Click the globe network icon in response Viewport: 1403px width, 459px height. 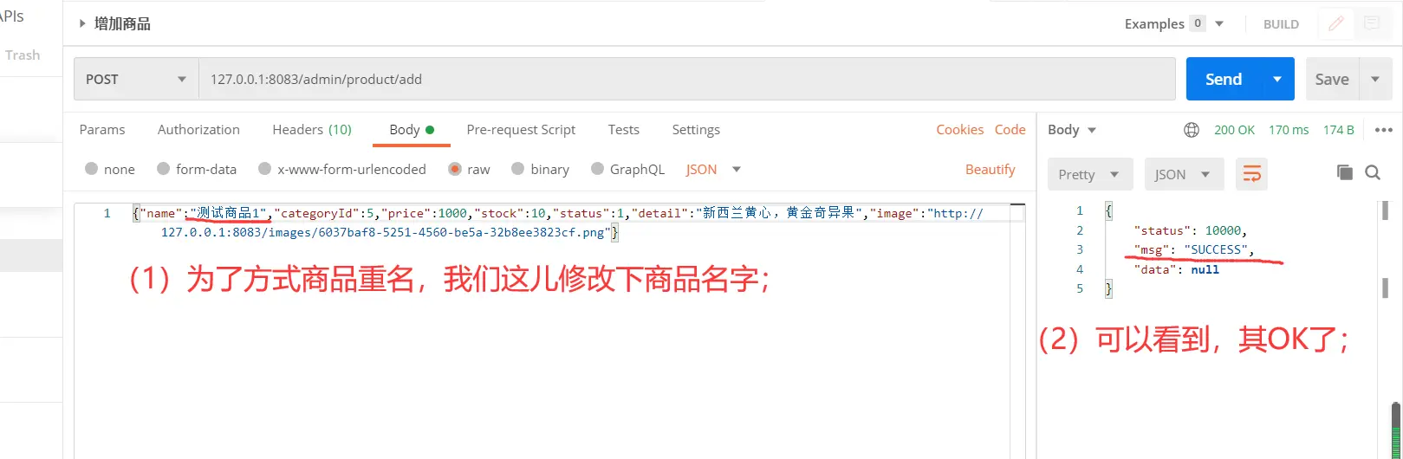[1192, 130]
